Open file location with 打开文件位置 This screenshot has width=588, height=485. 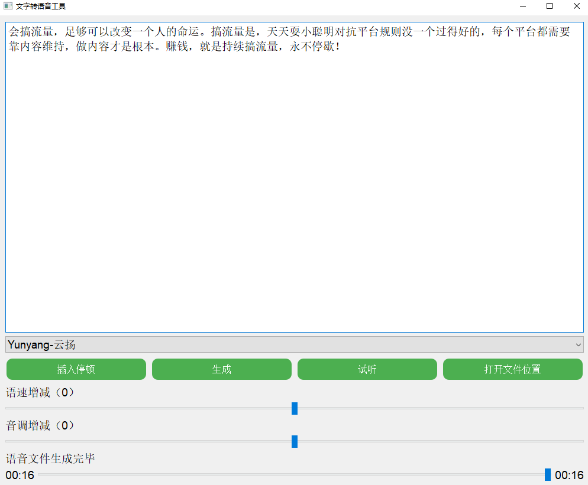(513, 369)
